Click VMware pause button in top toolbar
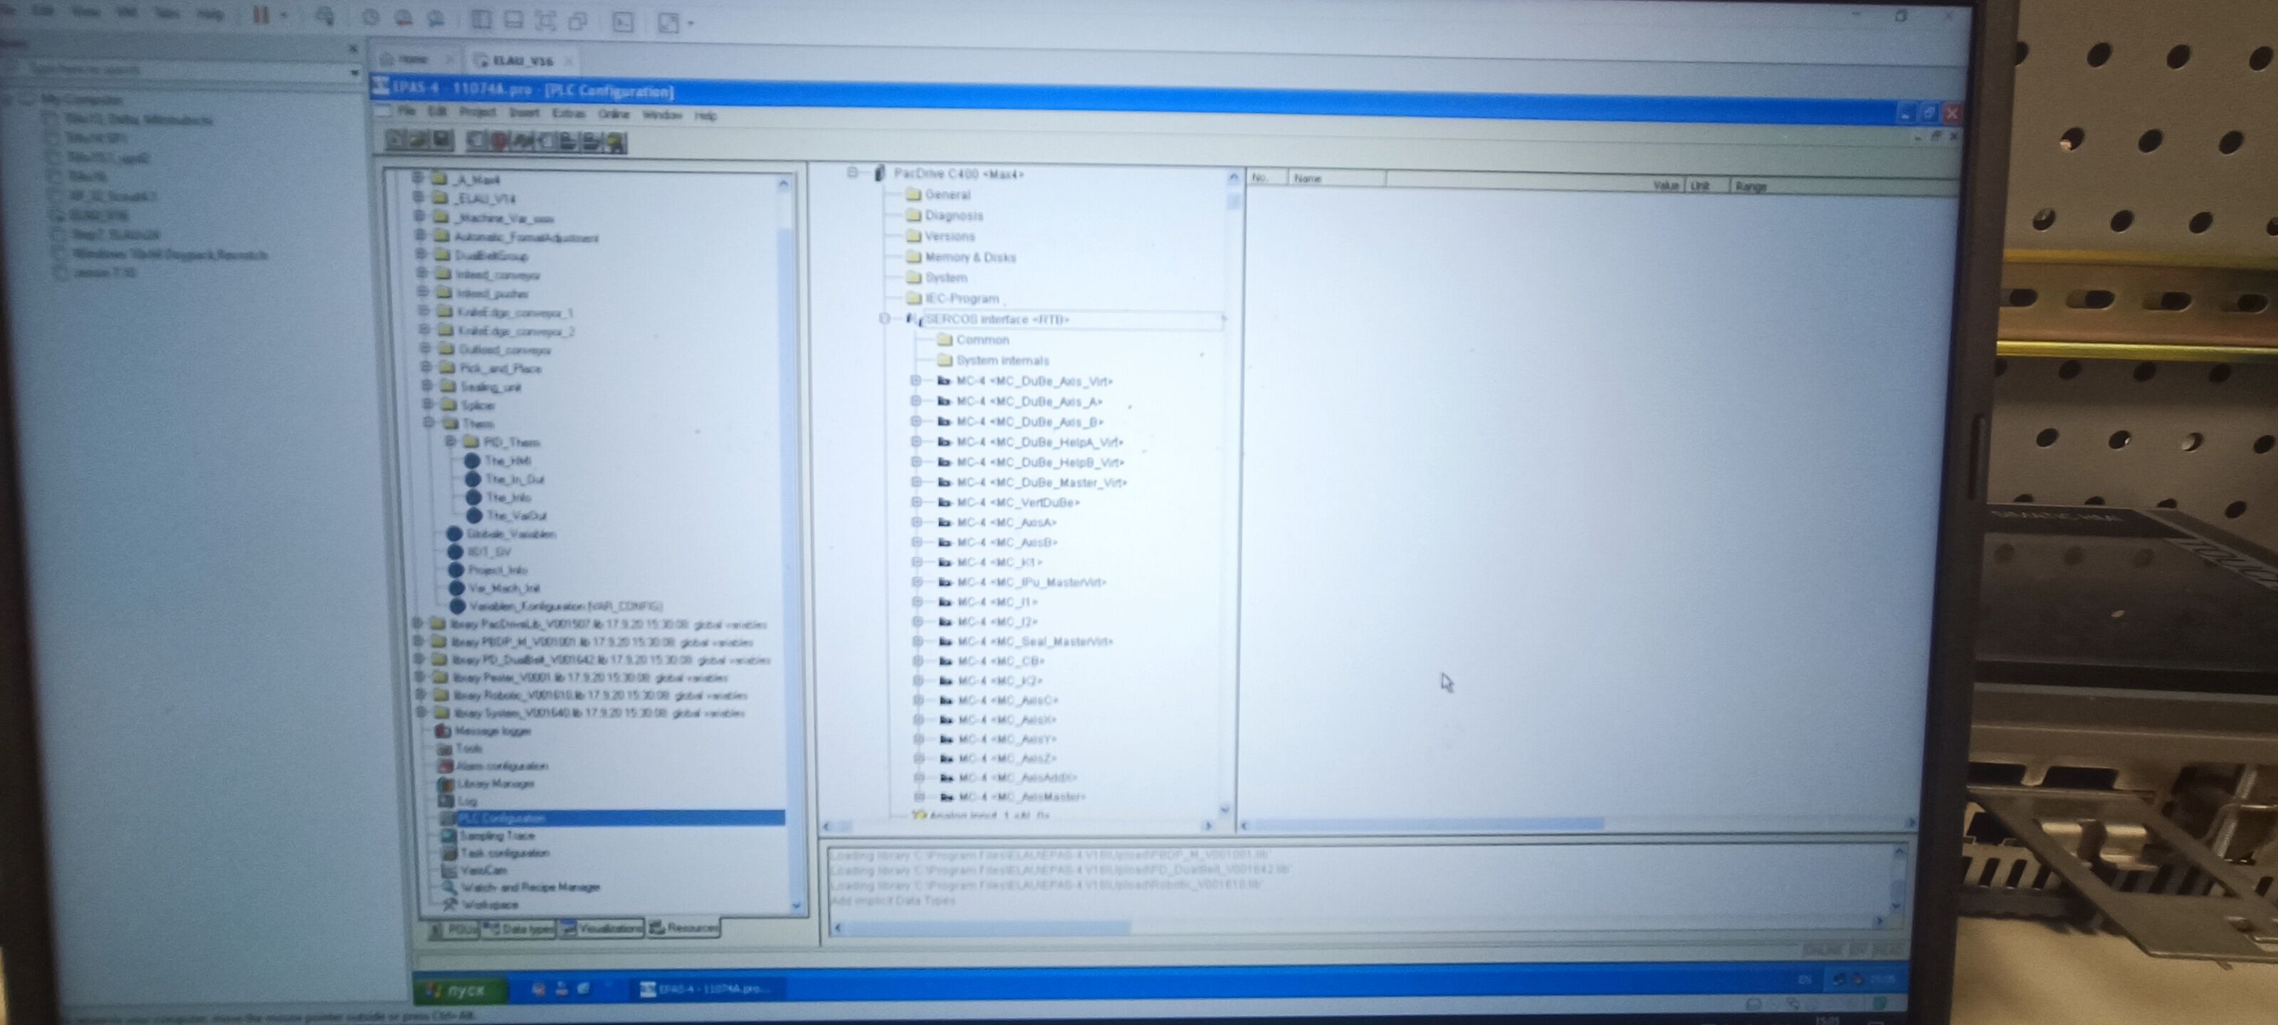The image size is (2278, 1025). pos(261,15)
